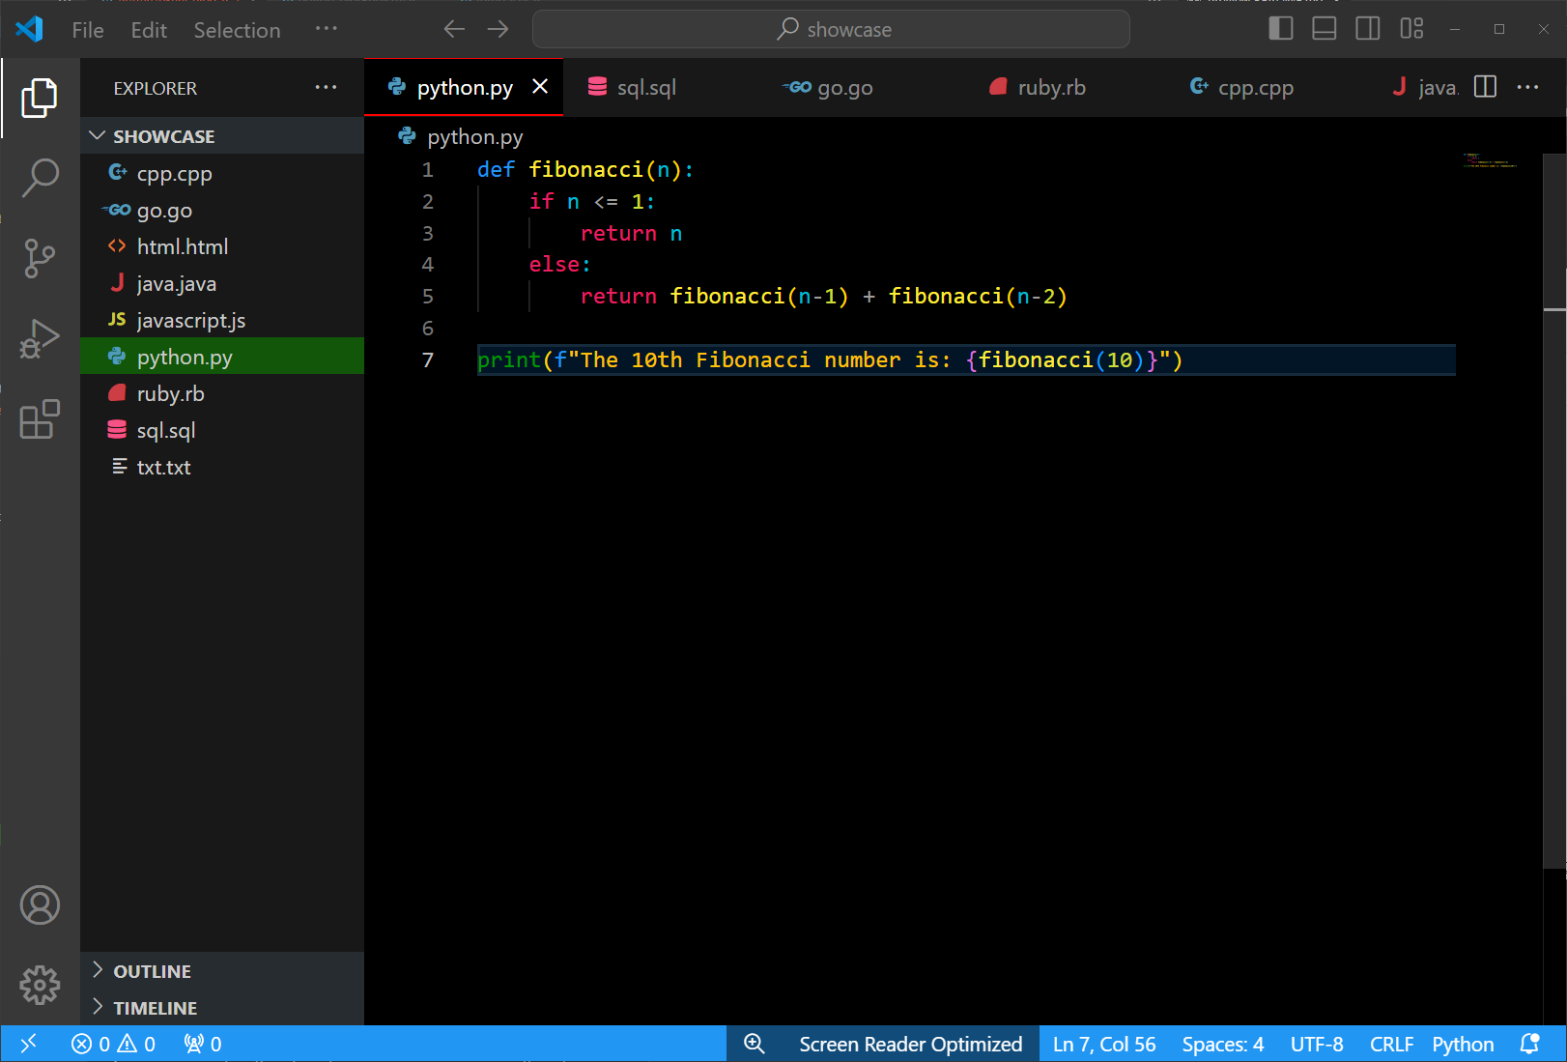Open cpp.cpp in the Explorer
This screenshot has width=1567, height=1062.
pyautogui.click(x=222, y=174)
